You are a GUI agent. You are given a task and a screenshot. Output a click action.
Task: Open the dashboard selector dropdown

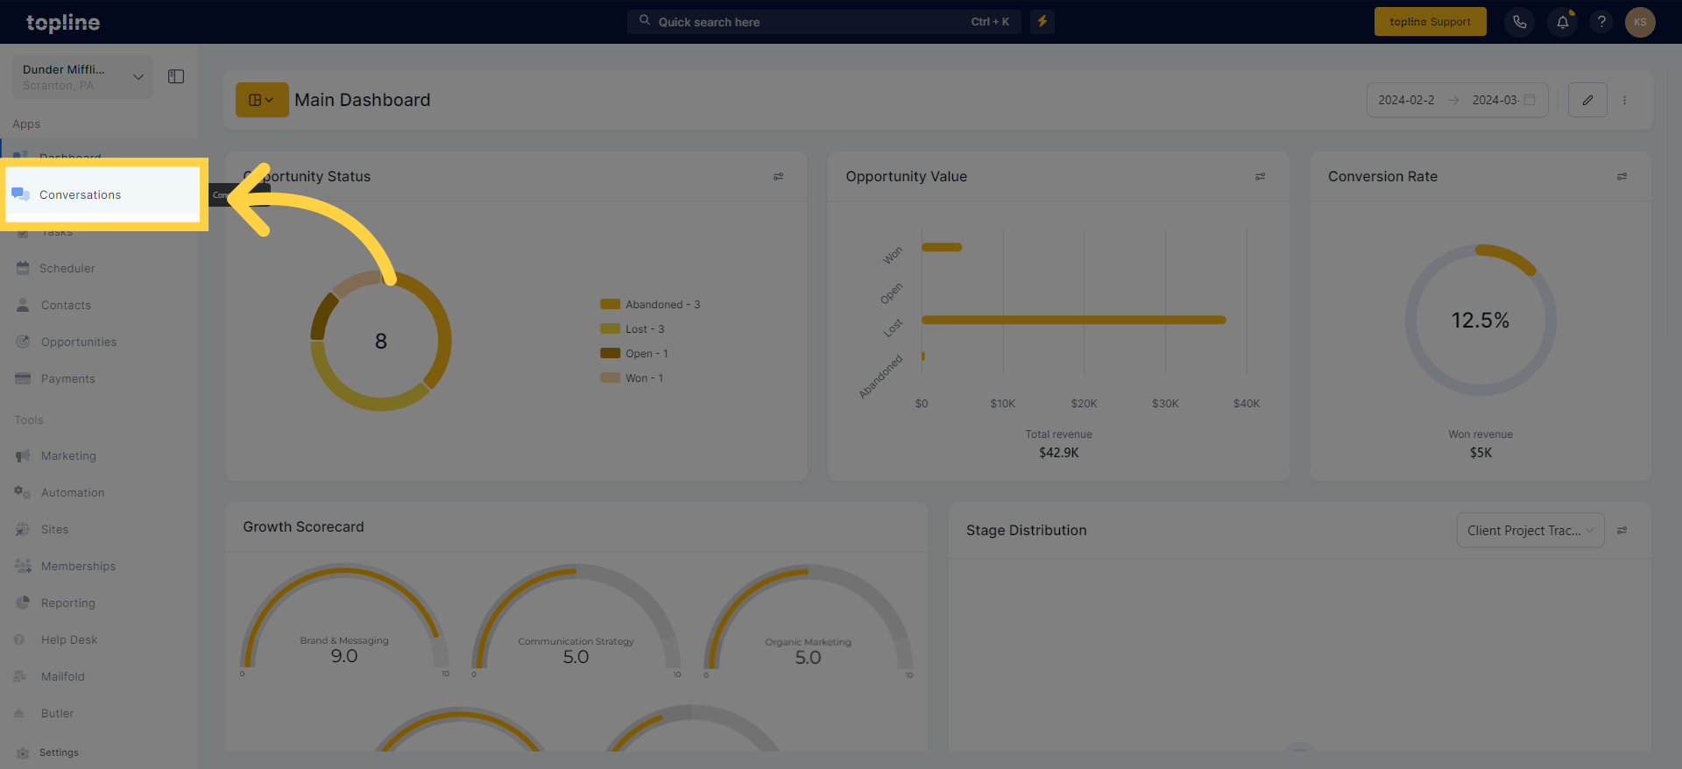(262, 100)
